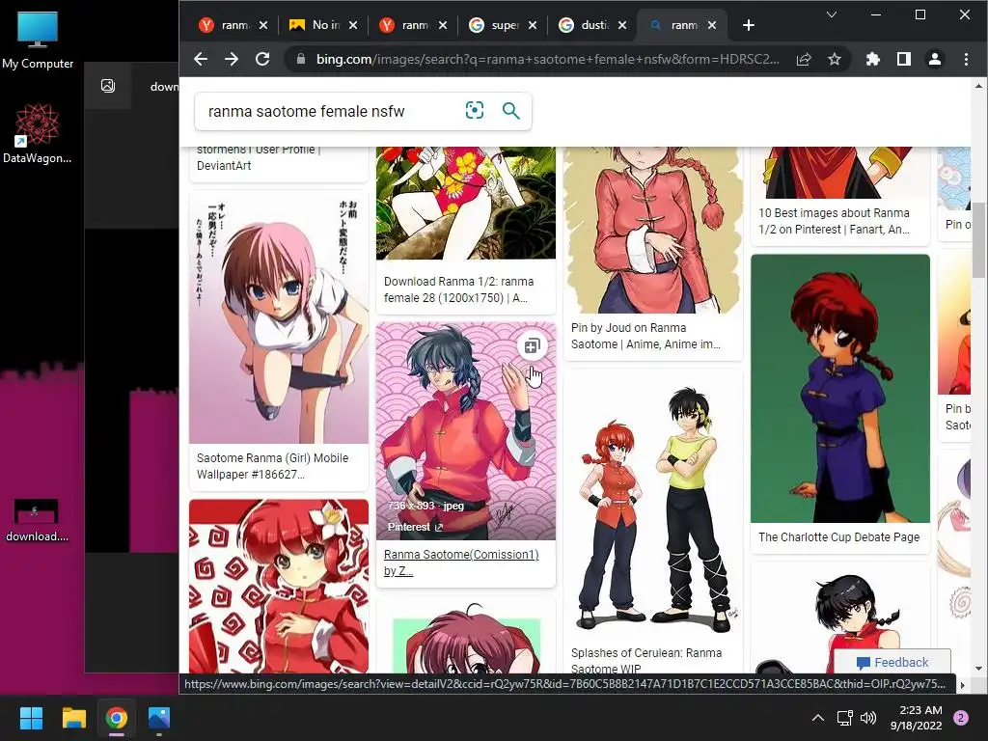Click the page vertical scrollbar thumb
The width and height of the screenshot is (988, 741).
[x=978, y=239]
